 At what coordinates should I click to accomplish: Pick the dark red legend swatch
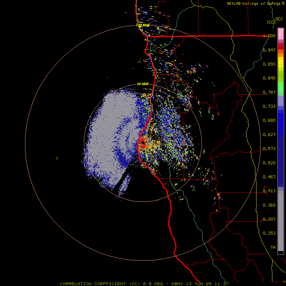tap(281, 48)
